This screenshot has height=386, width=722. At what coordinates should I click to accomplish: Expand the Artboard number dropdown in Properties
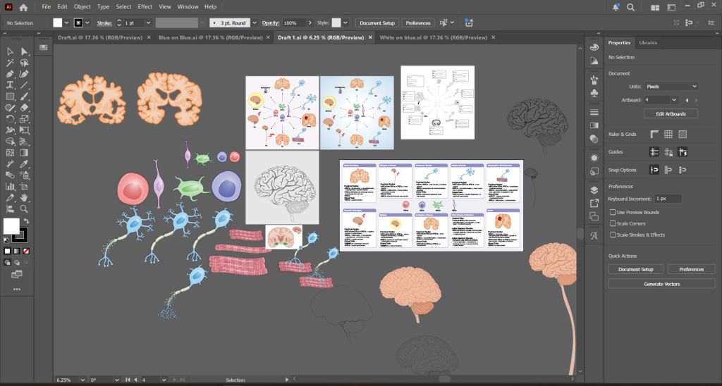[674, 100]
